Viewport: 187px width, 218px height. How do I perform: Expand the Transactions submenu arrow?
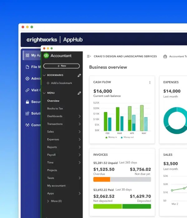point(79,124)
